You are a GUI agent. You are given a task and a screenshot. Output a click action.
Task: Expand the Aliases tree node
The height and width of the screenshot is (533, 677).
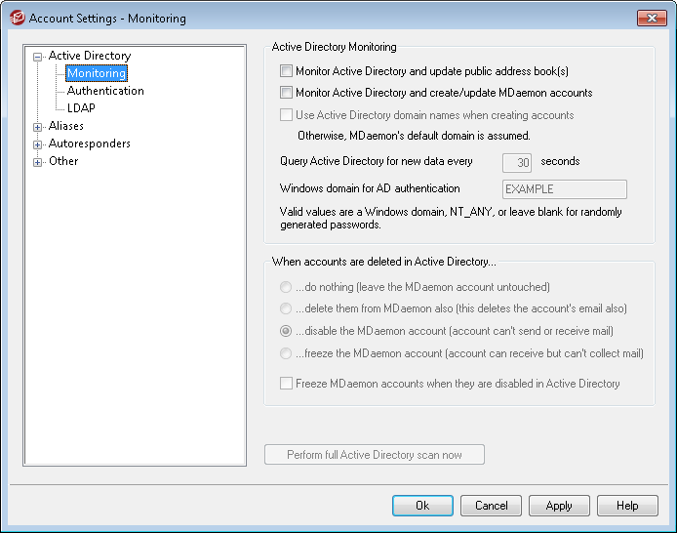[38, 127]
